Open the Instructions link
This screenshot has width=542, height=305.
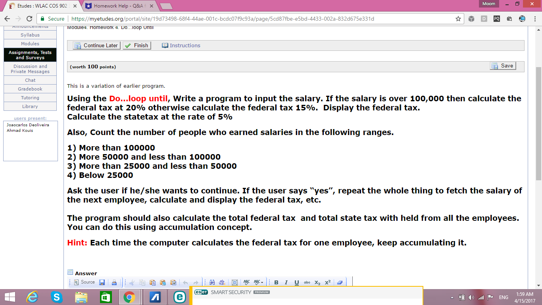click(x=181, y=46)
